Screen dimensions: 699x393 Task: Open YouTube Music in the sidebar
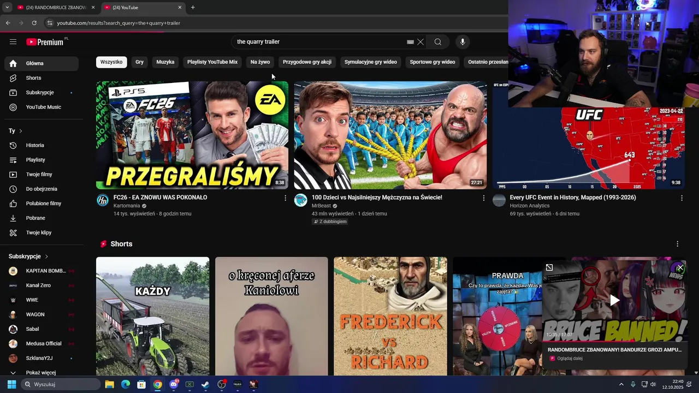pyautogui.click(x=42, y=107)
